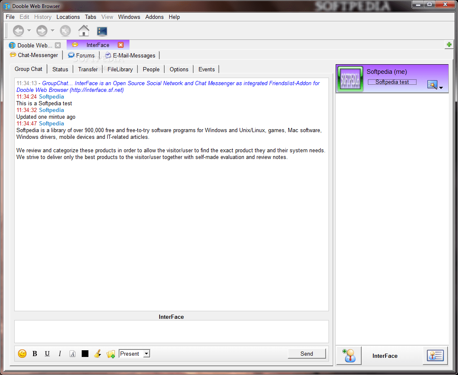This screenshot has height=375, width=458.
Task: Toggle underline text formatting
Action: (47, 354)
